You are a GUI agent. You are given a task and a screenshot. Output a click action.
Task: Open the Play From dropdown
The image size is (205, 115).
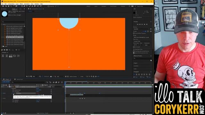(142, 41)
